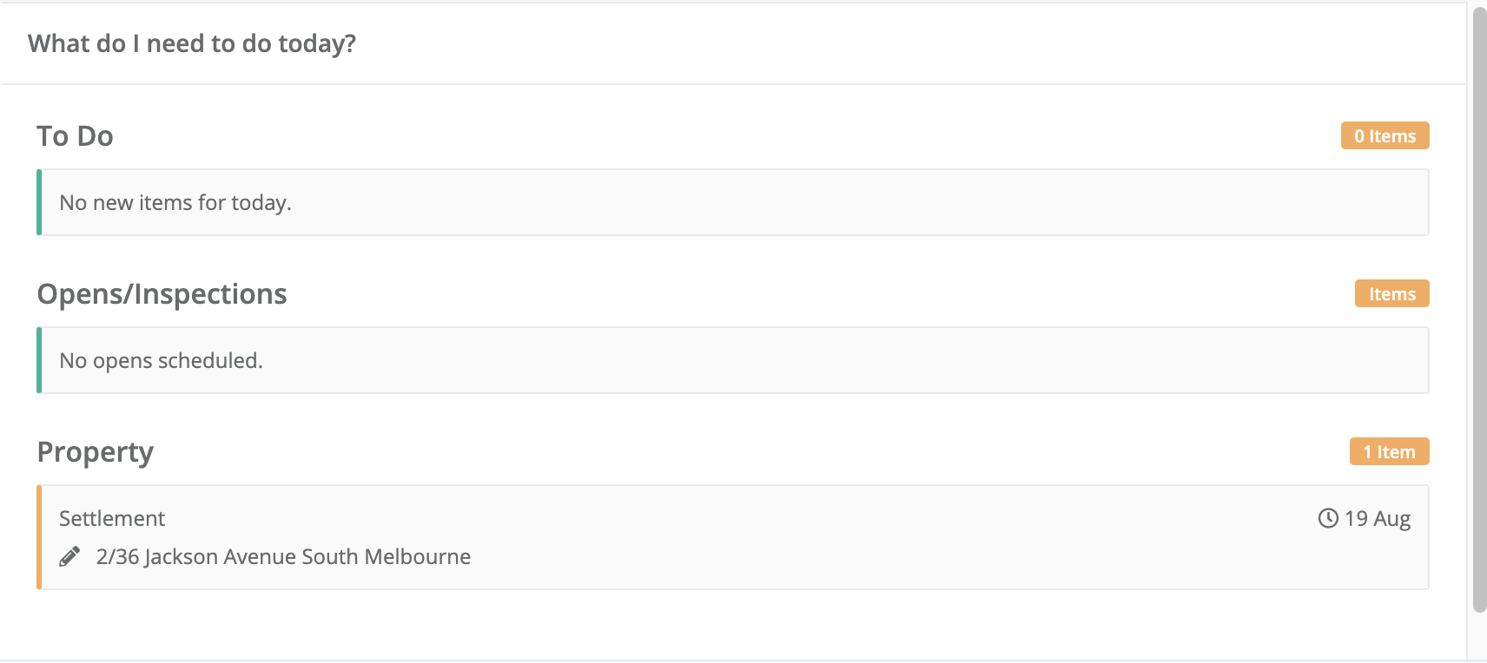The image size is (1487, 663).
Task: Open the 2/36 Jackson Avenue South Melbourne property
Action: tap(283, 556)
